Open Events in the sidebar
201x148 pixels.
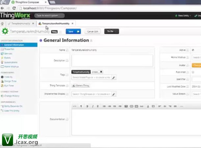point(8,58)
